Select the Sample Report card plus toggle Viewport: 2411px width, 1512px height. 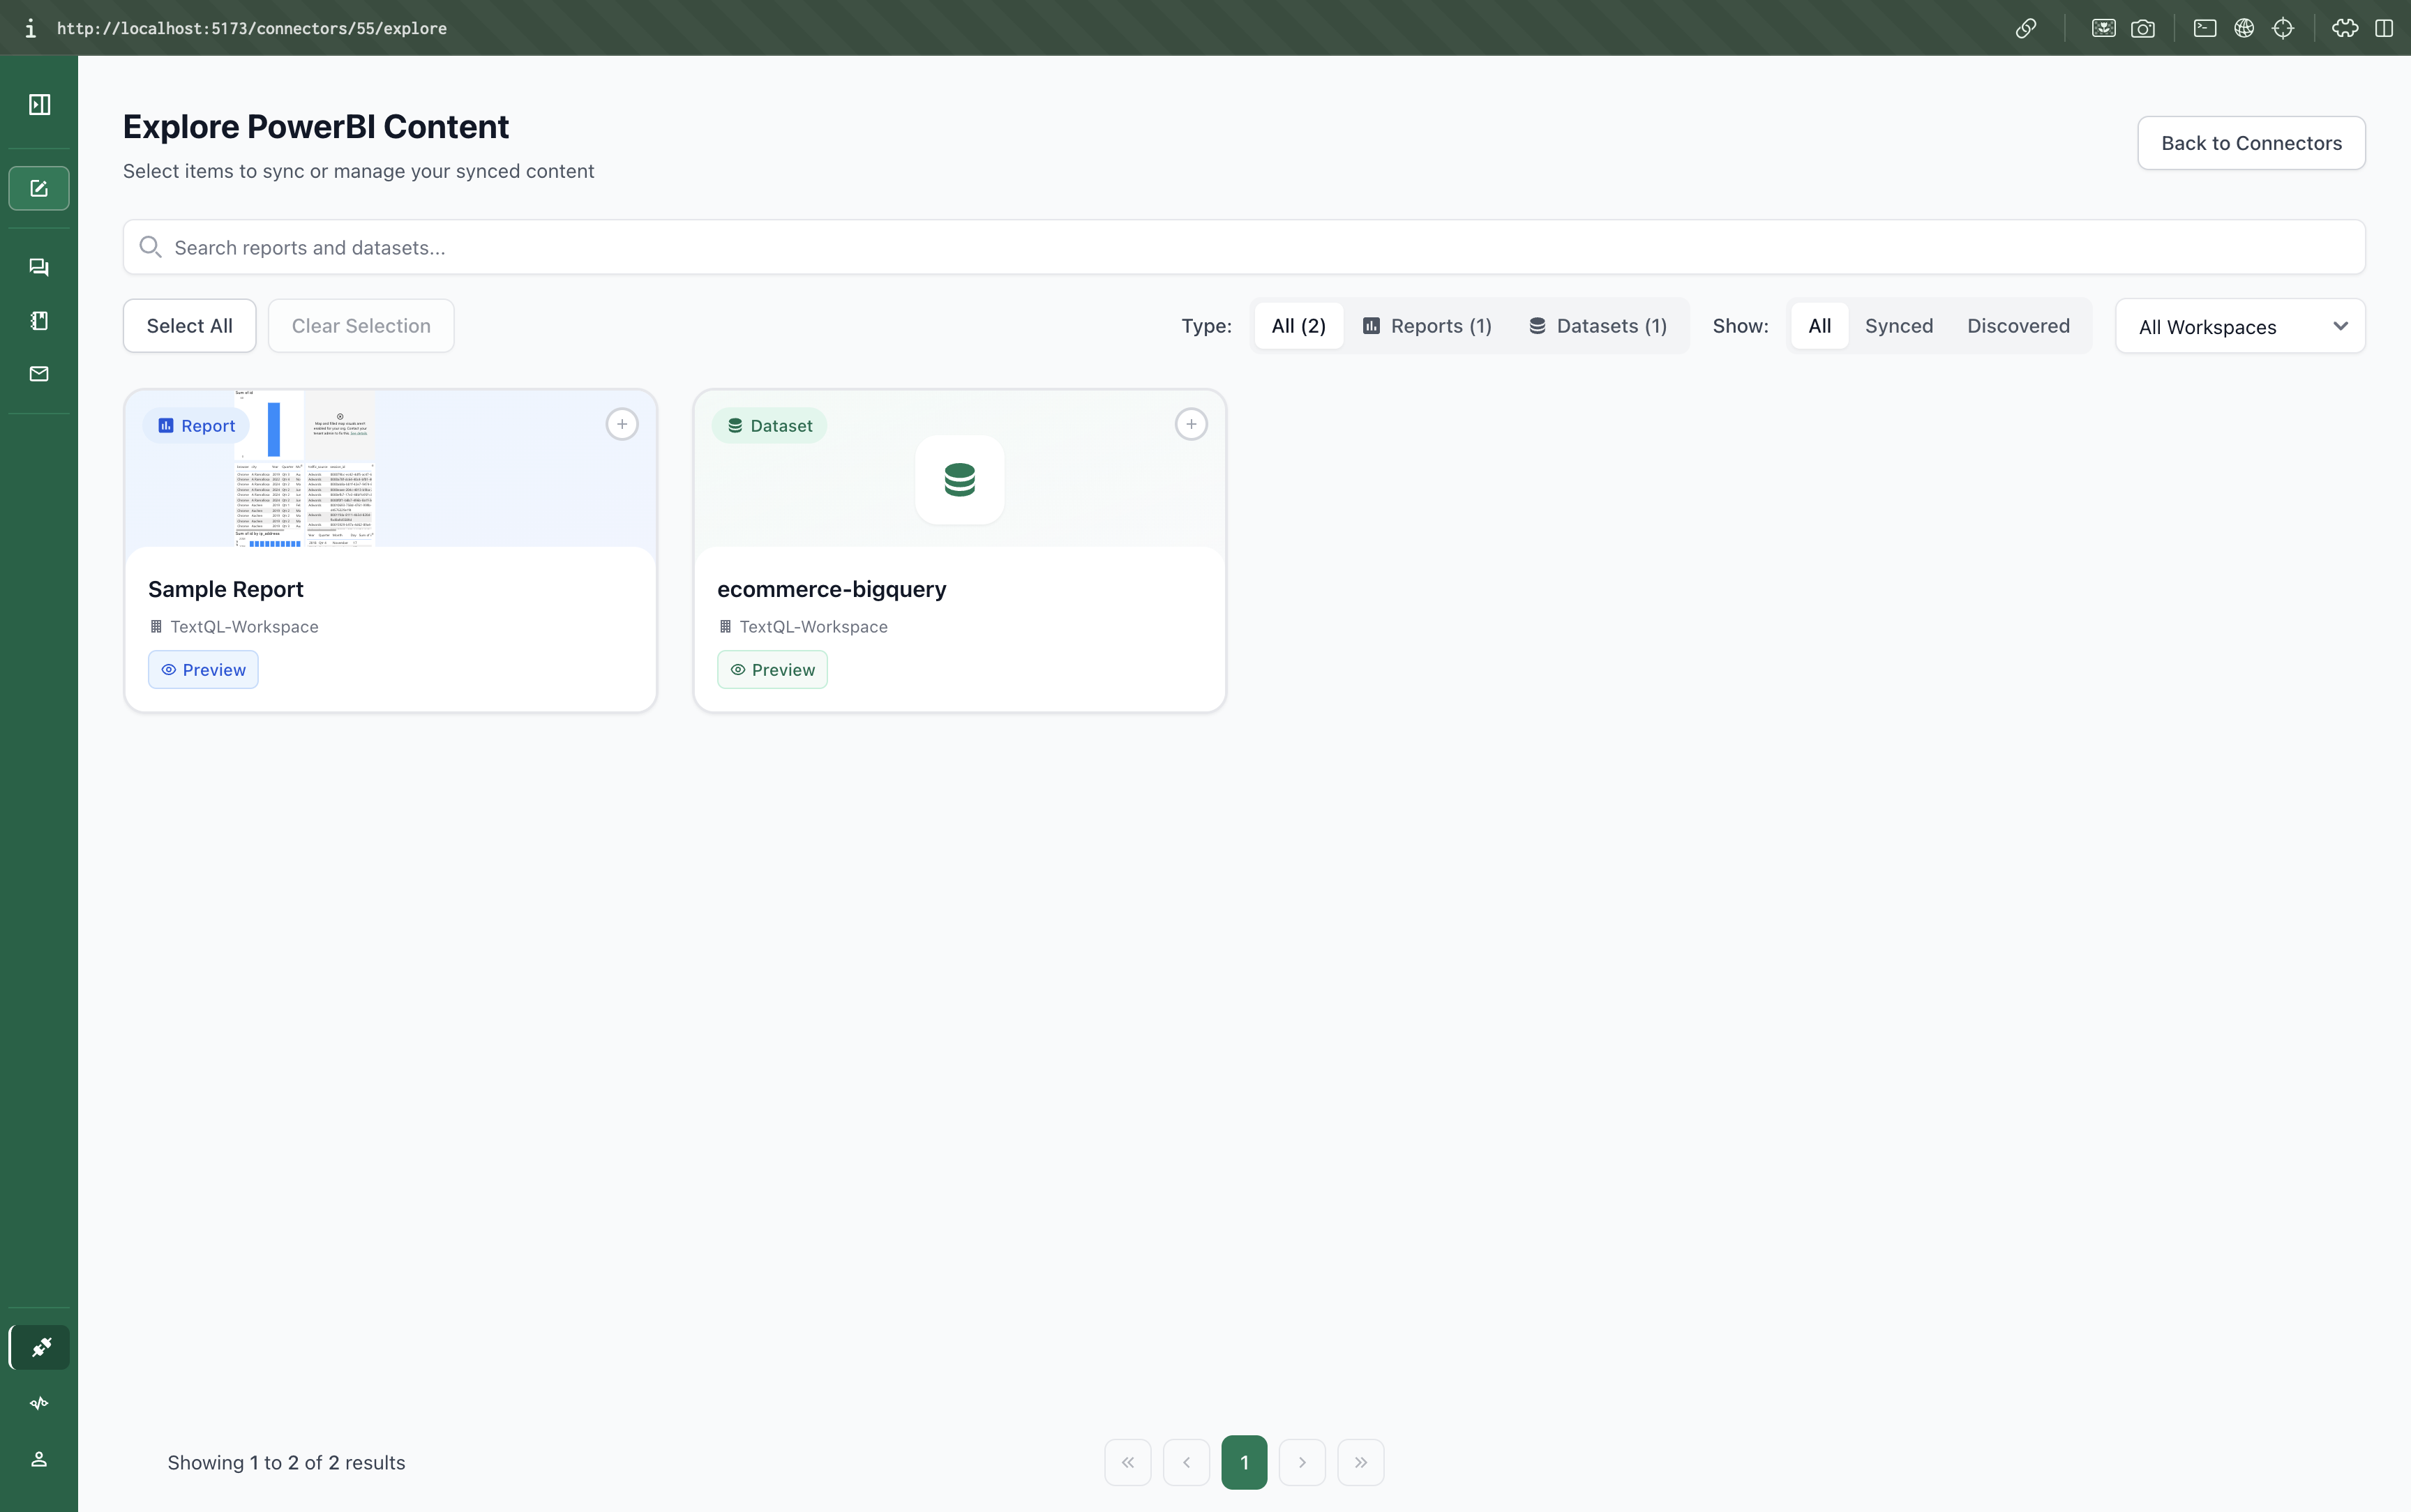pyautogui.click(x=622, y=424)
